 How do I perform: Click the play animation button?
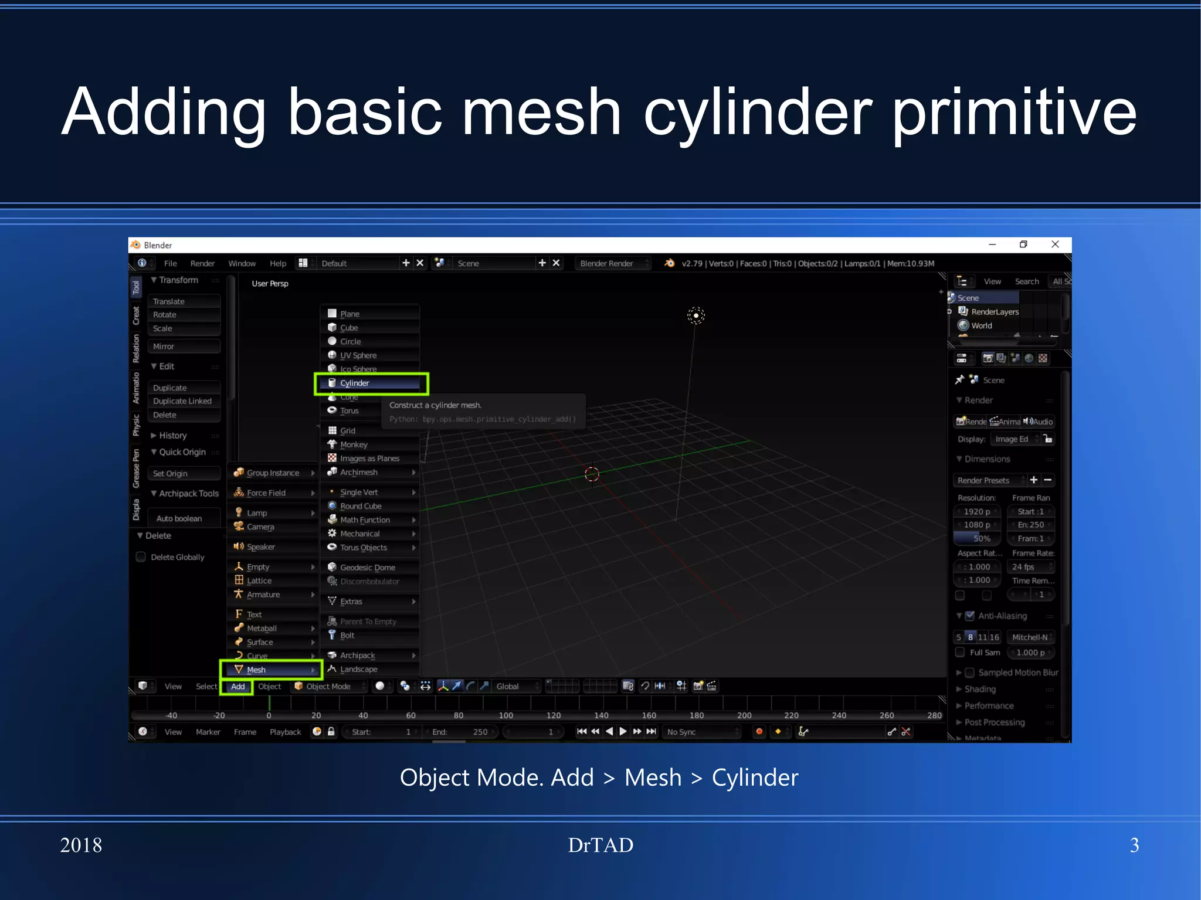tap(623, 731)
